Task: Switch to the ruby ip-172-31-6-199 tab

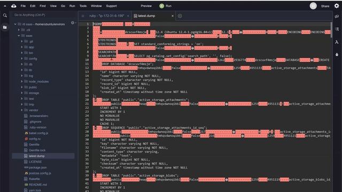Action: point(107,15)
